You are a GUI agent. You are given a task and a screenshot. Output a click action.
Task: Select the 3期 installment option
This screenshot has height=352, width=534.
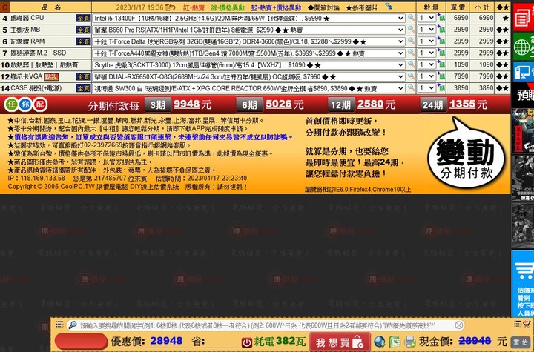coord(158,104)
